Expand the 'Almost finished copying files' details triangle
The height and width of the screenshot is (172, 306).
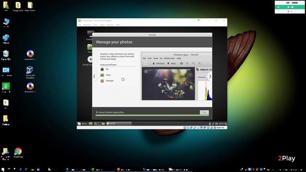(x=97, y=112)
